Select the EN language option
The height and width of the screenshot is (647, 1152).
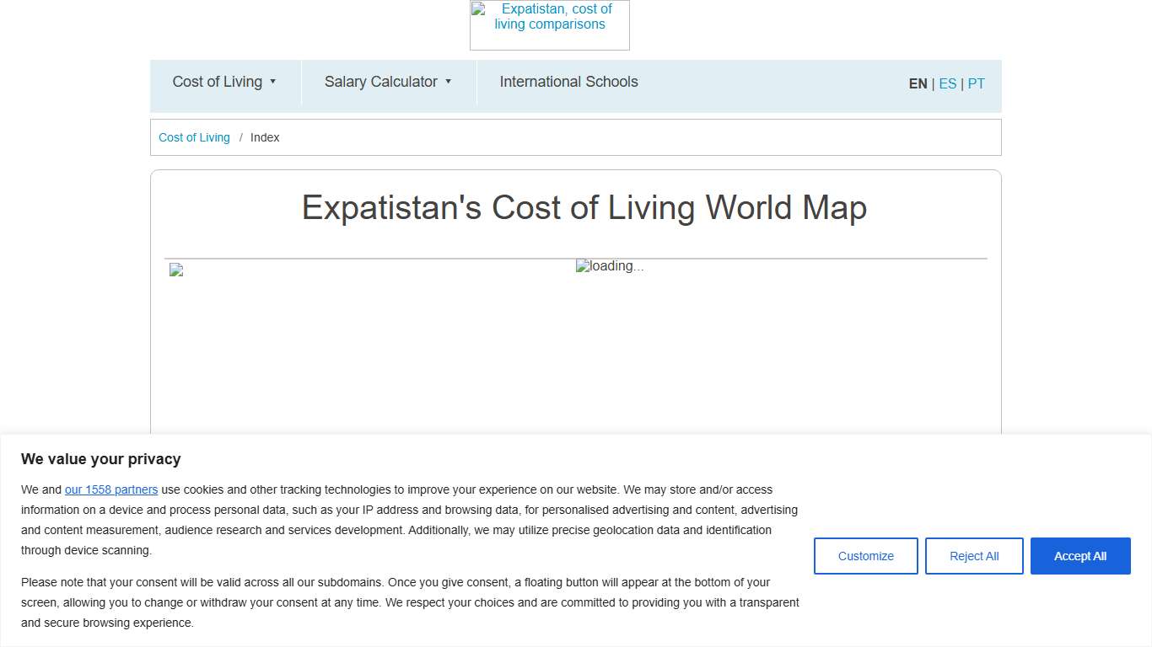pos(918,83)
